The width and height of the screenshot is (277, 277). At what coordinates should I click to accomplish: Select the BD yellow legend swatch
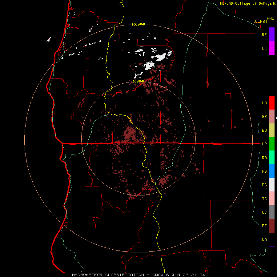[272, 130]
